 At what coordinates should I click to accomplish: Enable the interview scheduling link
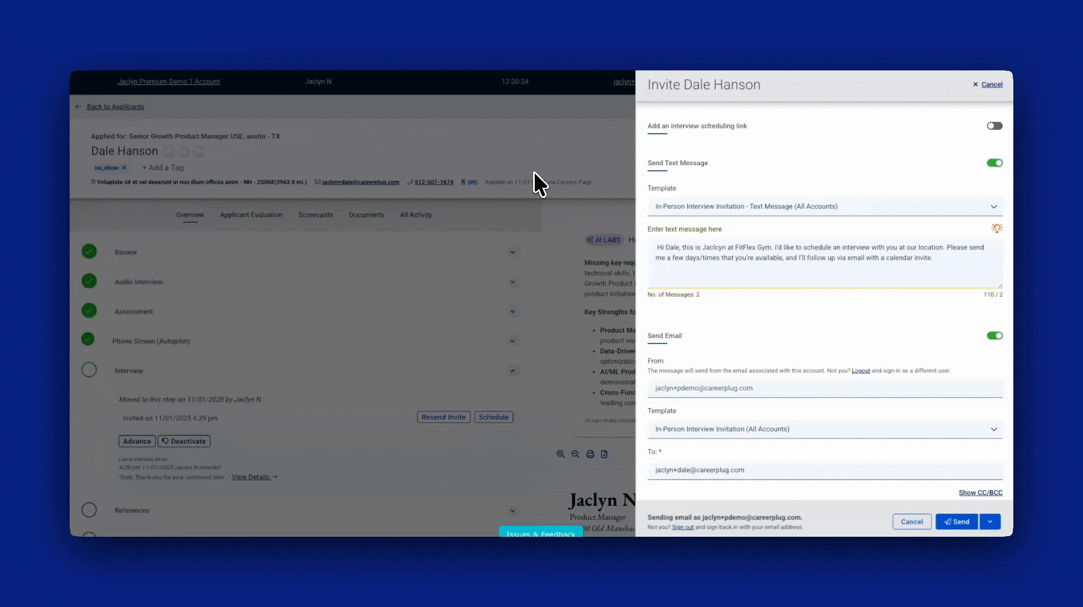[994, 126]
